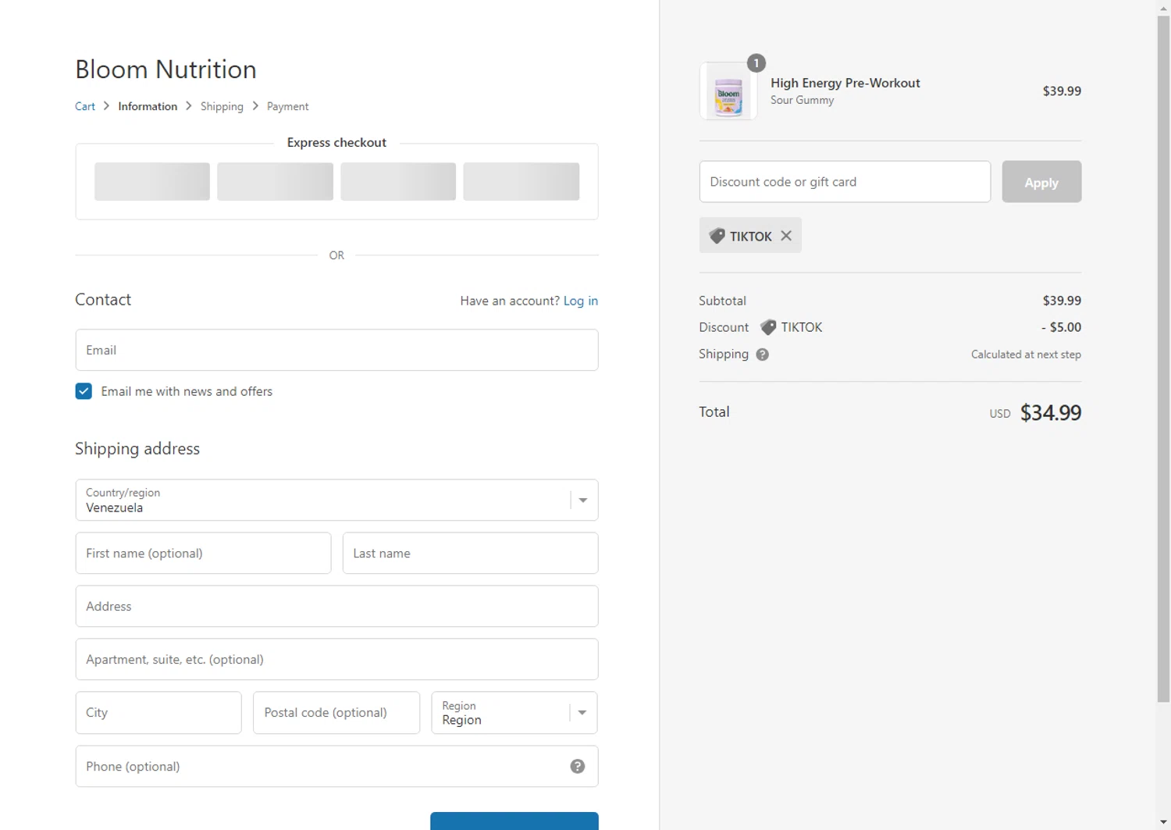This screenshot has width=1171, height=830.
Task: Click the item quantity badge on product
Action: tap(756, 63)
